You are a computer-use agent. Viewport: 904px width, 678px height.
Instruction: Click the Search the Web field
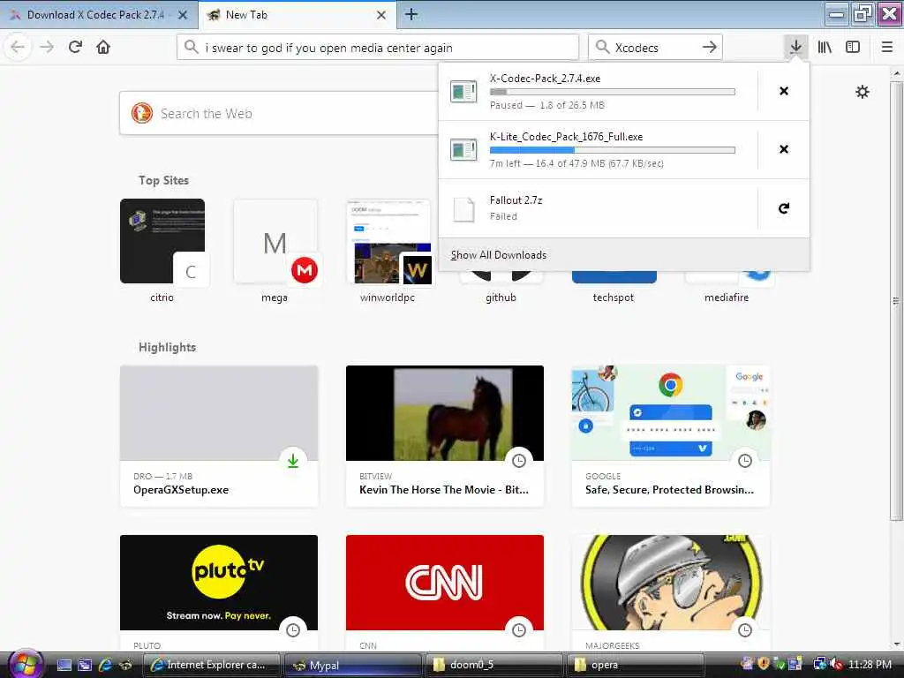click(279, 113)
